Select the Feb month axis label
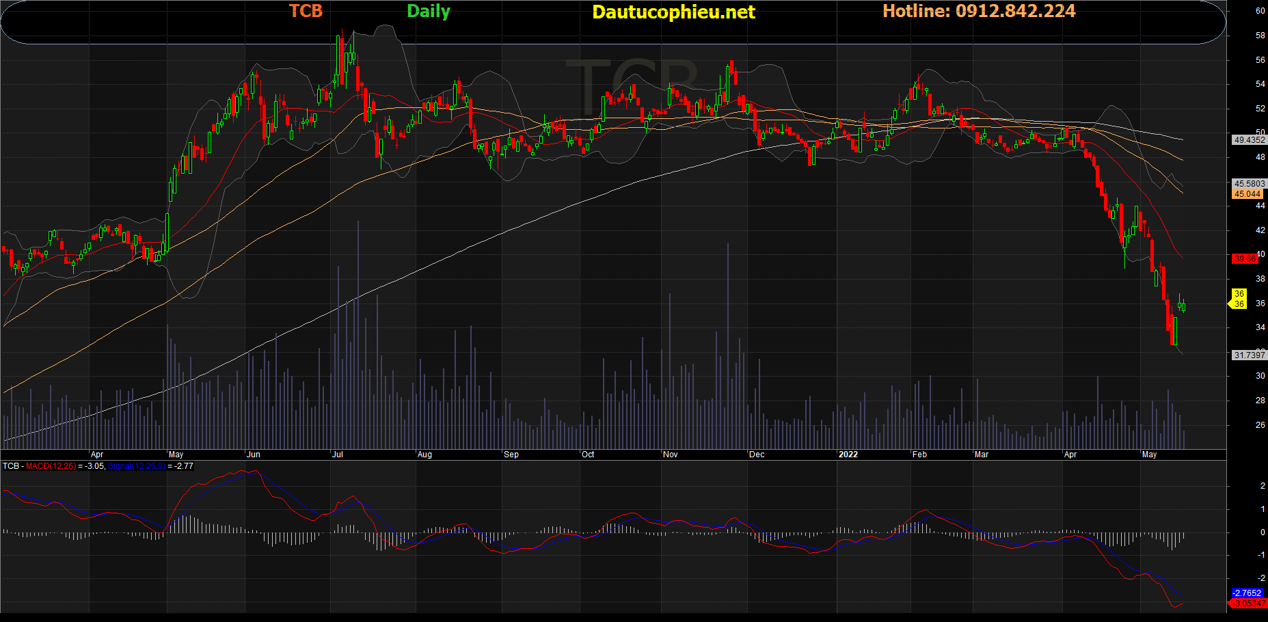 pyautogui.click(x=919, y=455)
